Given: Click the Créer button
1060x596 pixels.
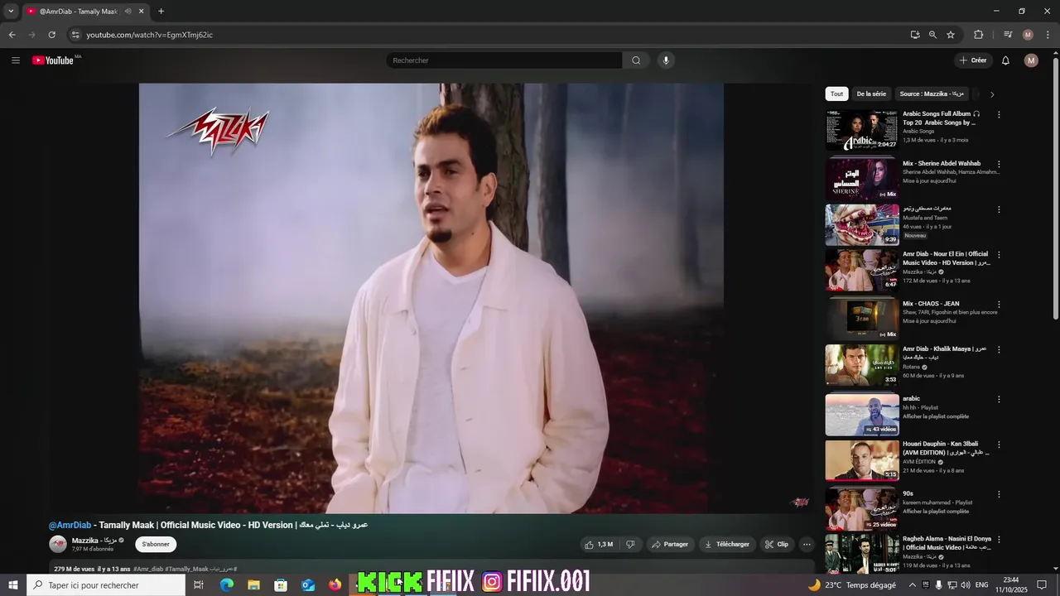Looking at the screenshot, I should 973,60.
